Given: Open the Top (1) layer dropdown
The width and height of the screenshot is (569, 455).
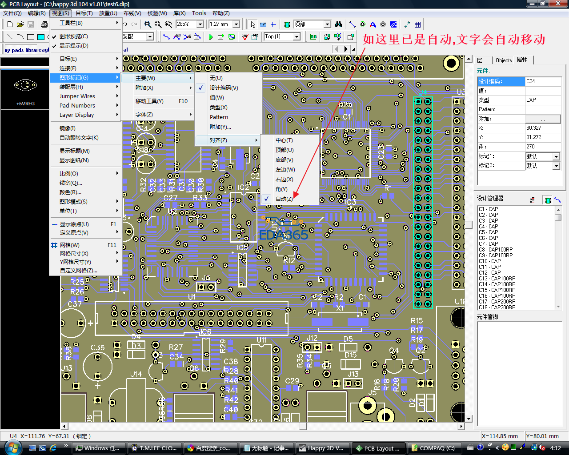Looking at the screenshot, I should click(x=297, y=37).
